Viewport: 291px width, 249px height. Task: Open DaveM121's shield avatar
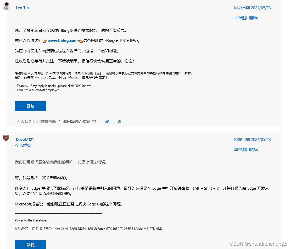click(x=6, y=138)
